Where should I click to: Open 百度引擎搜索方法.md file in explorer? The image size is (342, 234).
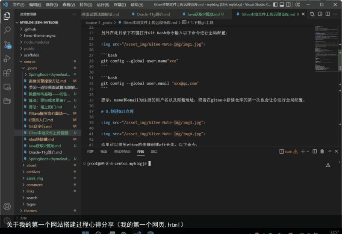tap(47, 81)
